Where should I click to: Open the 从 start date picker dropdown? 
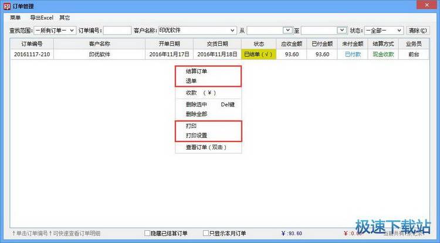point(287,30)
